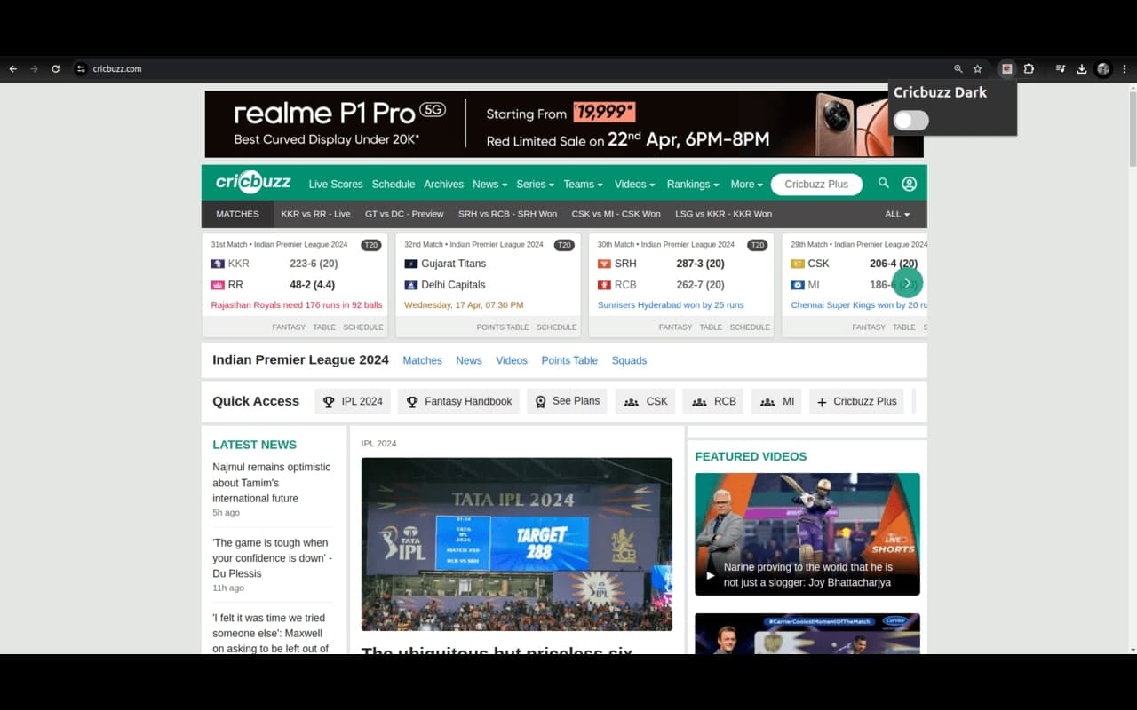Click the KKR team flag icon
The image size is (1137, 710).
(x=218, y=264)
